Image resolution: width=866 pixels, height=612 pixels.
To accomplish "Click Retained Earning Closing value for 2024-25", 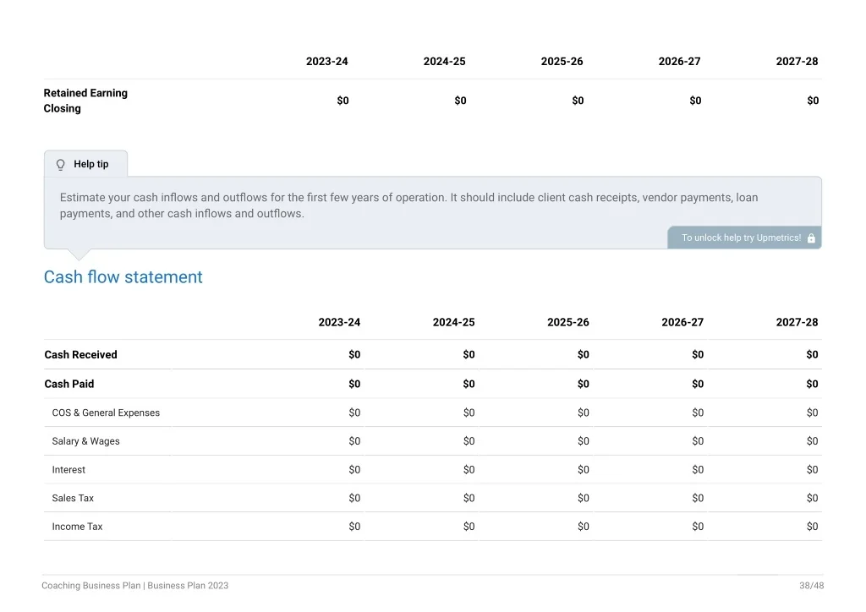I will [460, 101].
